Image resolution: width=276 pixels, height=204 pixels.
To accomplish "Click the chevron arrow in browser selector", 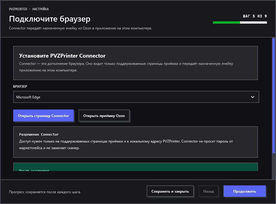I will [x=253, y=97].
